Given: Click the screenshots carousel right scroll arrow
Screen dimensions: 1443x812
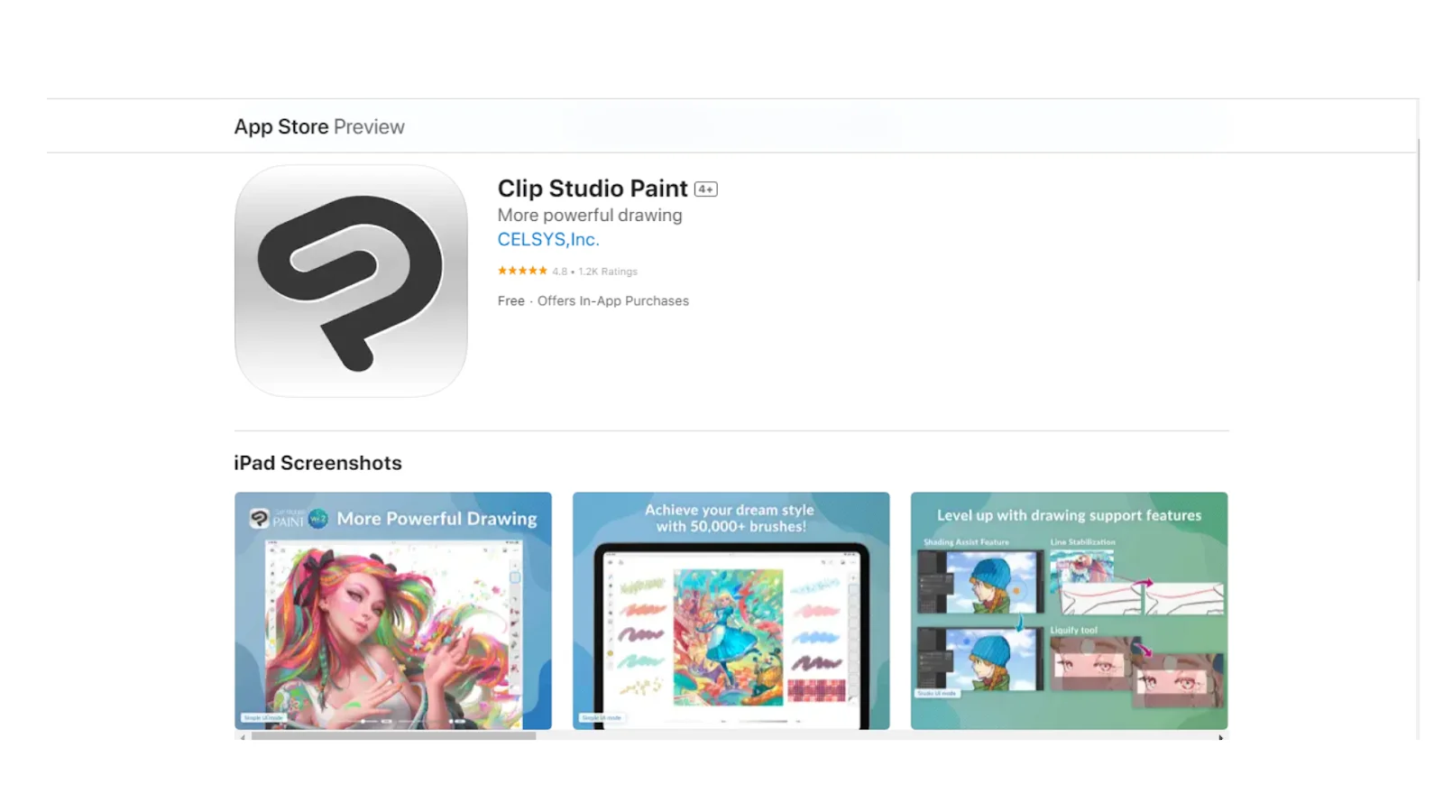Looking at the screenshot, I should (x=1220, y=736).
